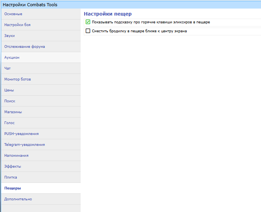Select the Поиск sidebar item
Viewport: 261px width, 212px height.
pyautogui.click(x=10, y=101)
